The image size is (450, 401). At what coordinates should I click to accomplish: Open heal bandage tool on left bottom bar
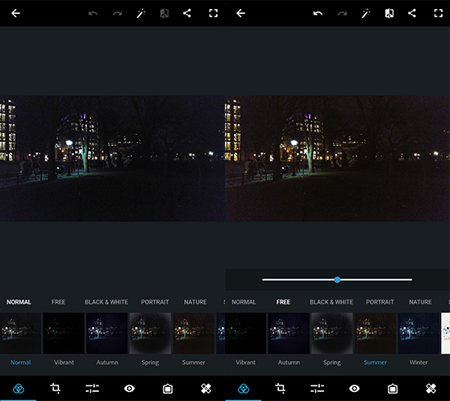click(205, 389)
